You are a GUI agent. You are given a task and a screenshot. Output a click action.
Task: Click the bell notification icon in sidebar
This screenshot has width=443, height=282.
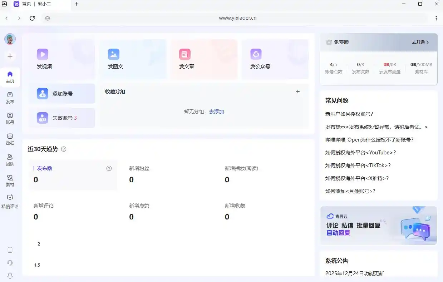pyautogui.click(x=10, y=275)
